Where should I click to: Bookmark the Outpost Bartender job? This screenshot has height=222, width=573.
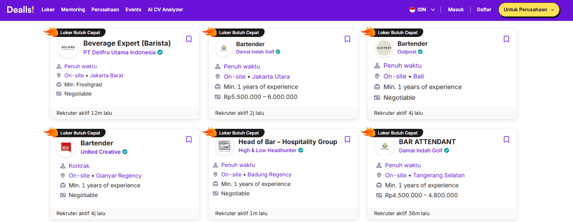[x=506, y=39]
